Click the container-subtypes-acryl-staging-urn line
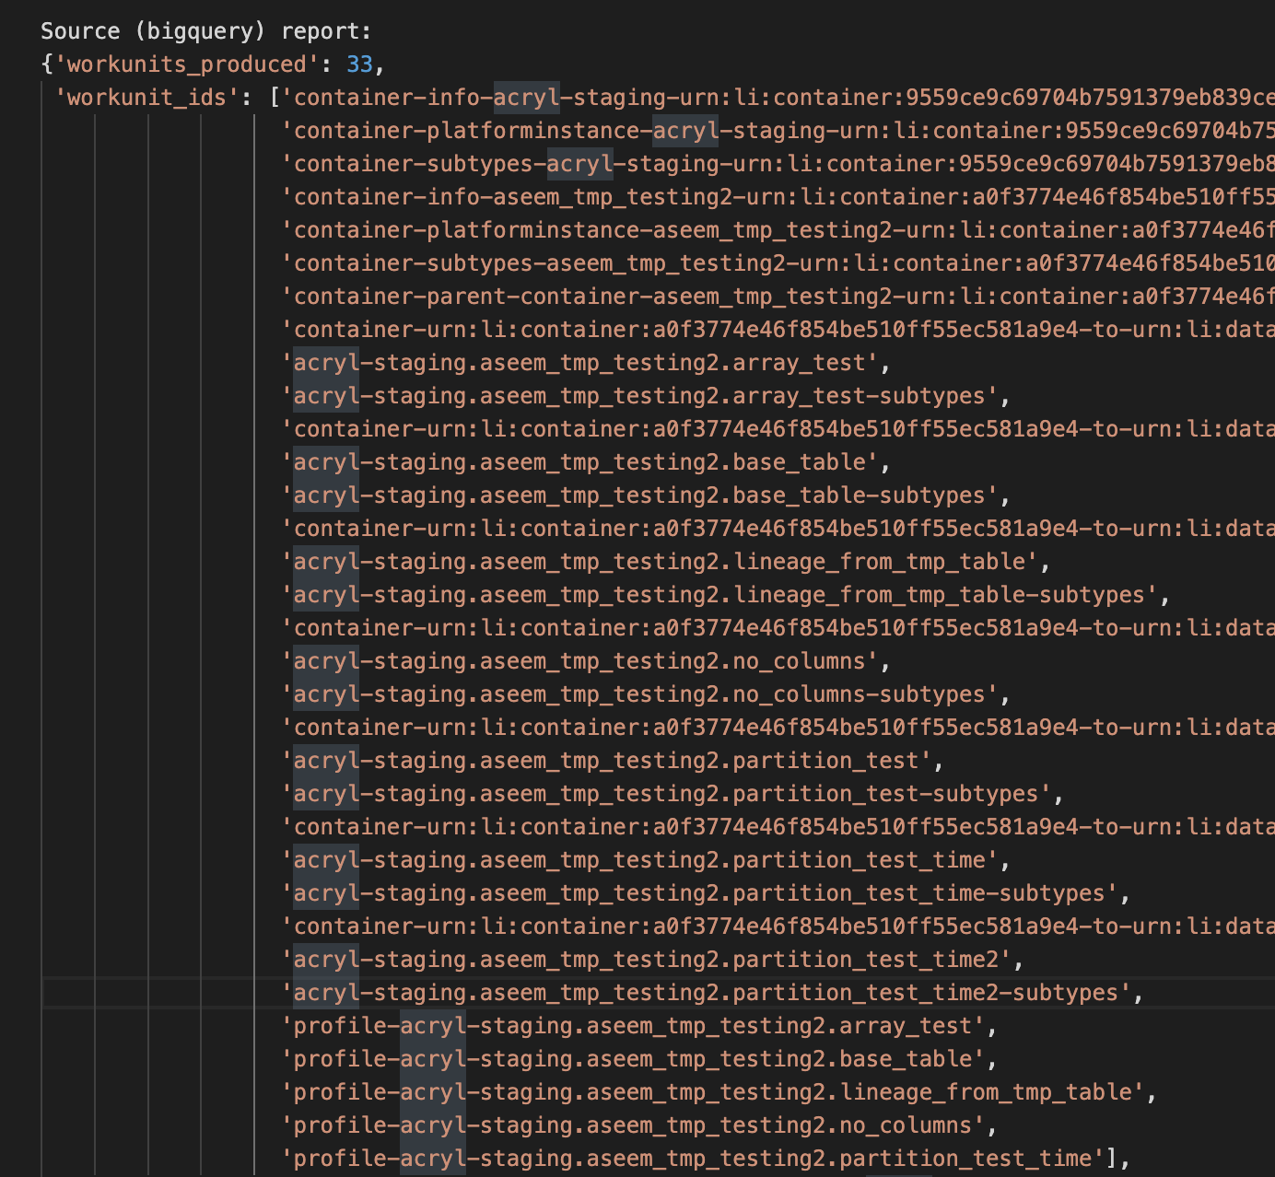The image size is (1275, 1177). pos(778,164)
